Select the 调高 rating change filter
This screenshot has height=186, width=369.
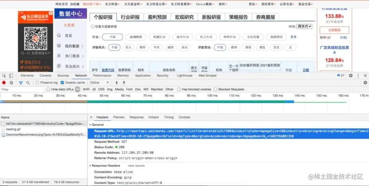[x=248, y=47]
